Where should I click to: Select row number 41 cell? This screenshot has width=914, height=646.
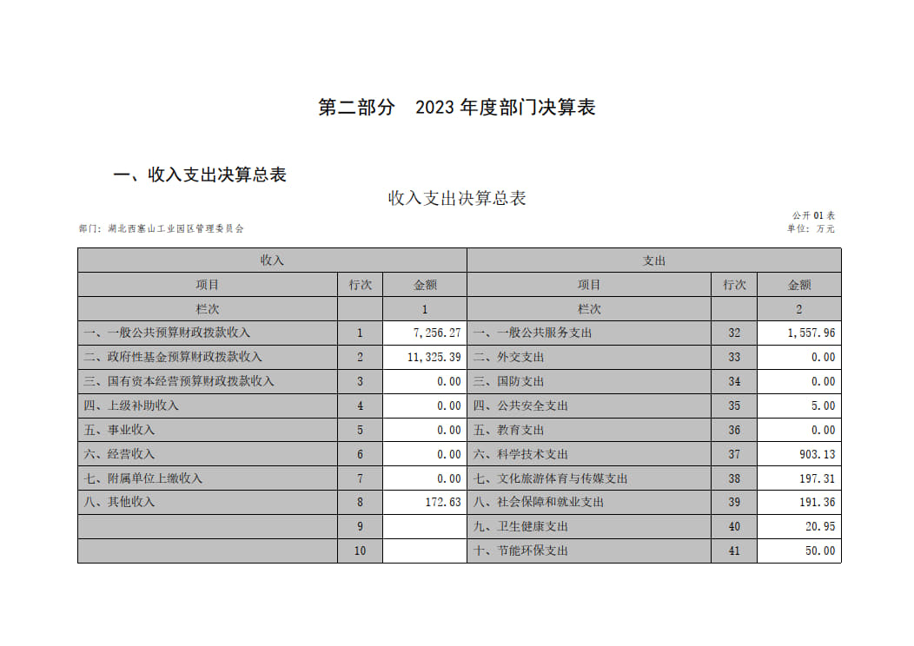(x=734, y=550)
